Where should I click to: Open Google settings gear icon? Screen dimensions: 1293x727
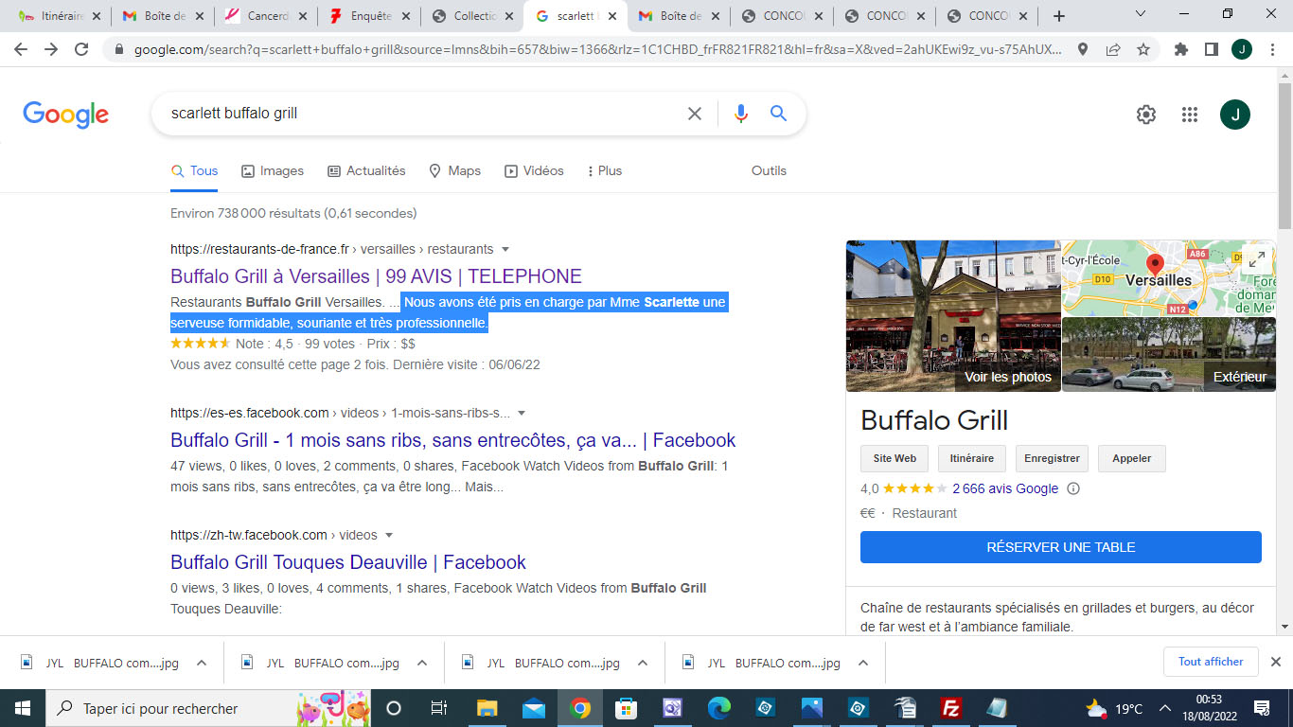click(x=1146, y=115)
